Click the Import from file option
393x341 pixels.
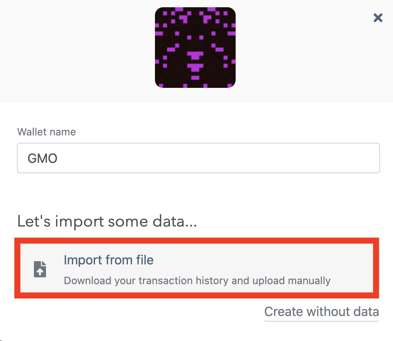[x=197, y=268]
